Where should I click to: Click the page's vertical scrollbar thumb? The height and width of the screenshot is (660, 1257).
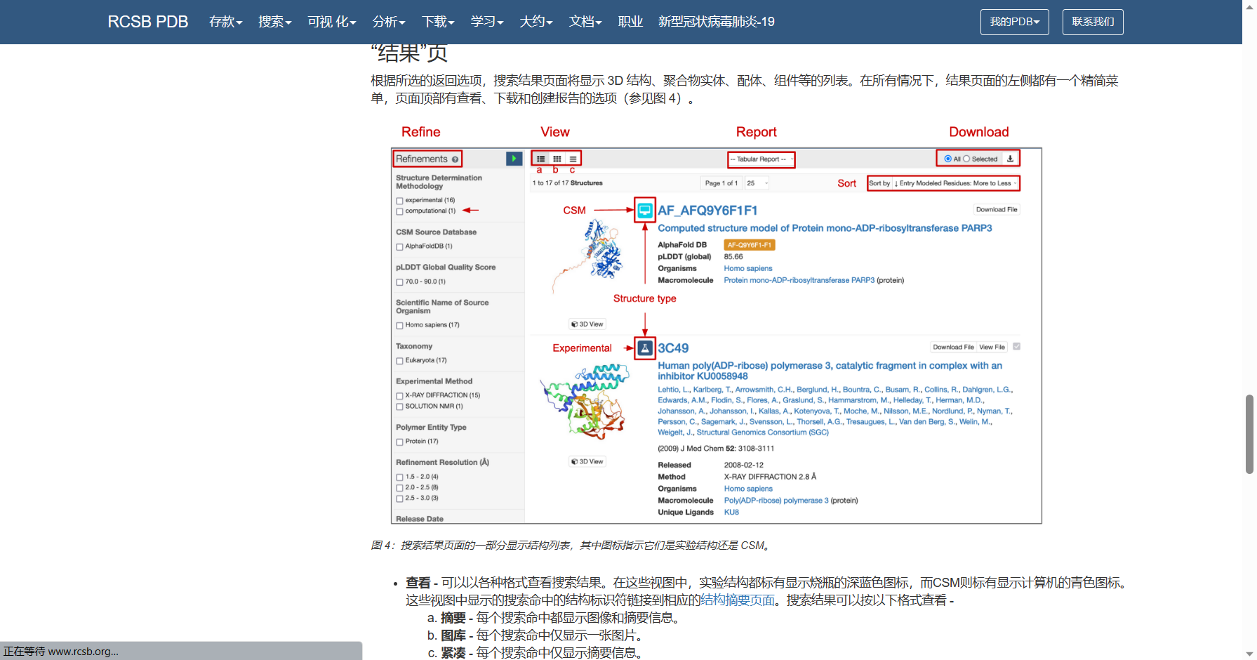click(1249, 434)
